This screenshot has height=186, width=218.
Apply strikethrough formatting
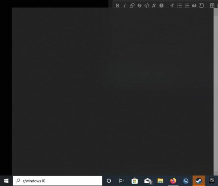coord(139,5)
